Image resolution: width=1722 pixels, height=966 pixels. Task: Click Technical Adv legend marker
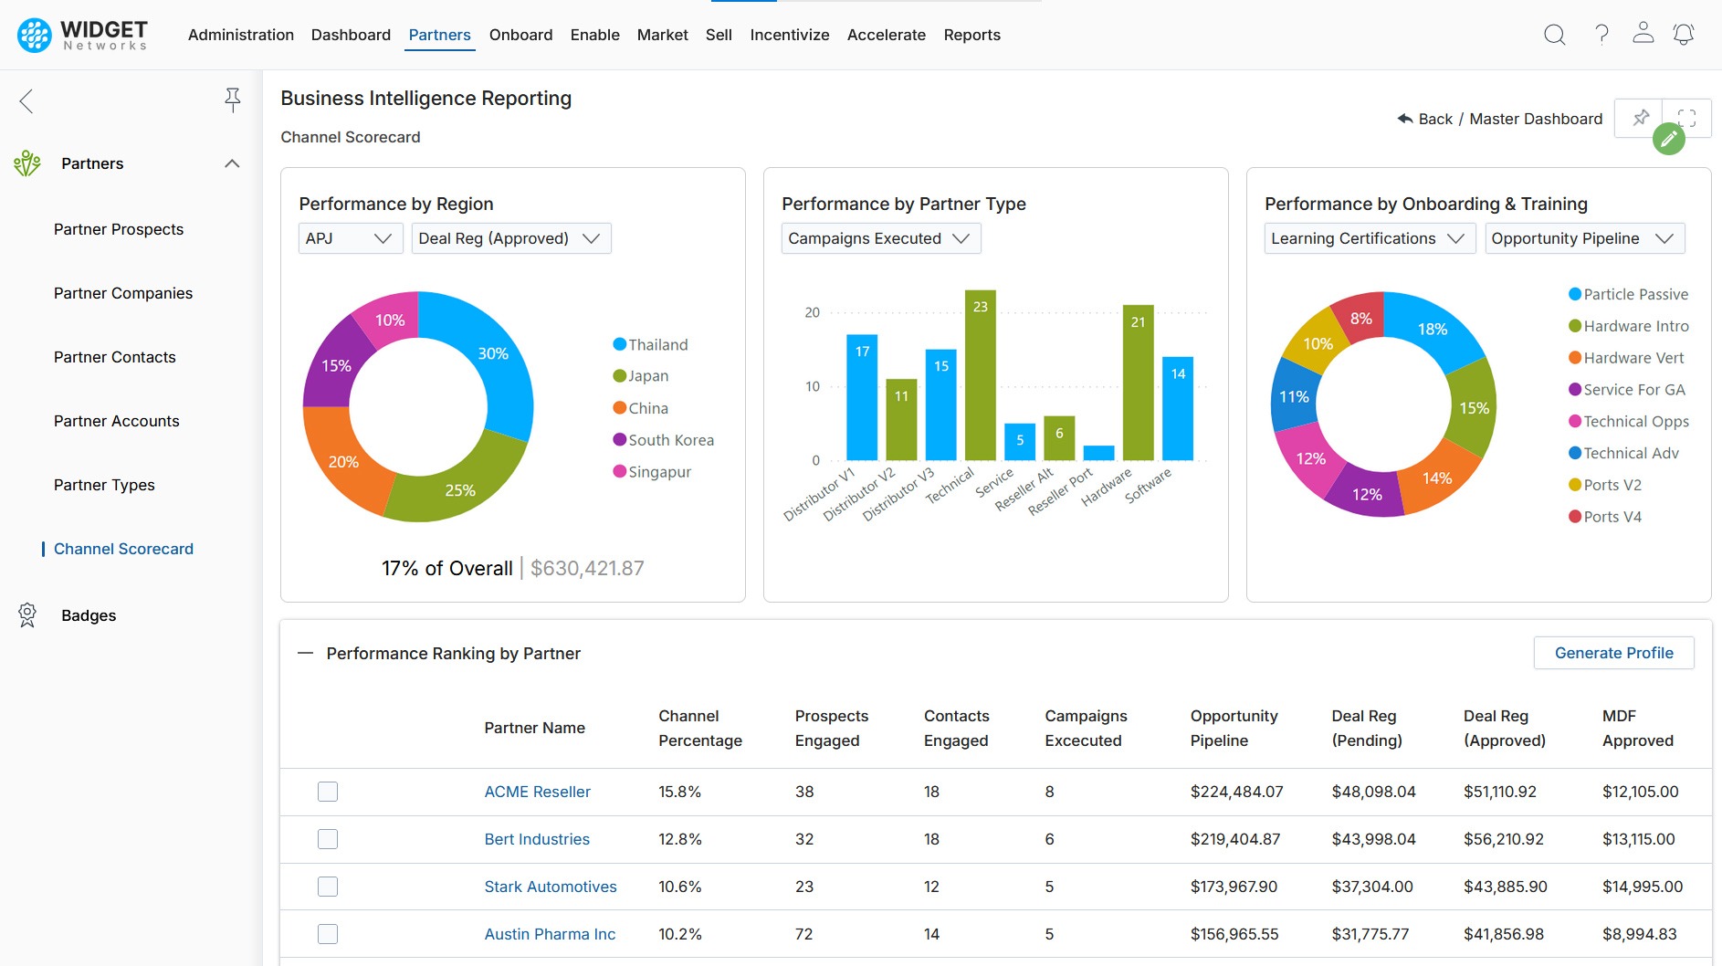1575,453
